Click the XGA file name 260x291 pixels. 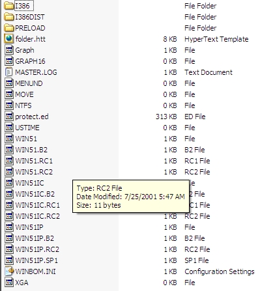pos(22,283)
